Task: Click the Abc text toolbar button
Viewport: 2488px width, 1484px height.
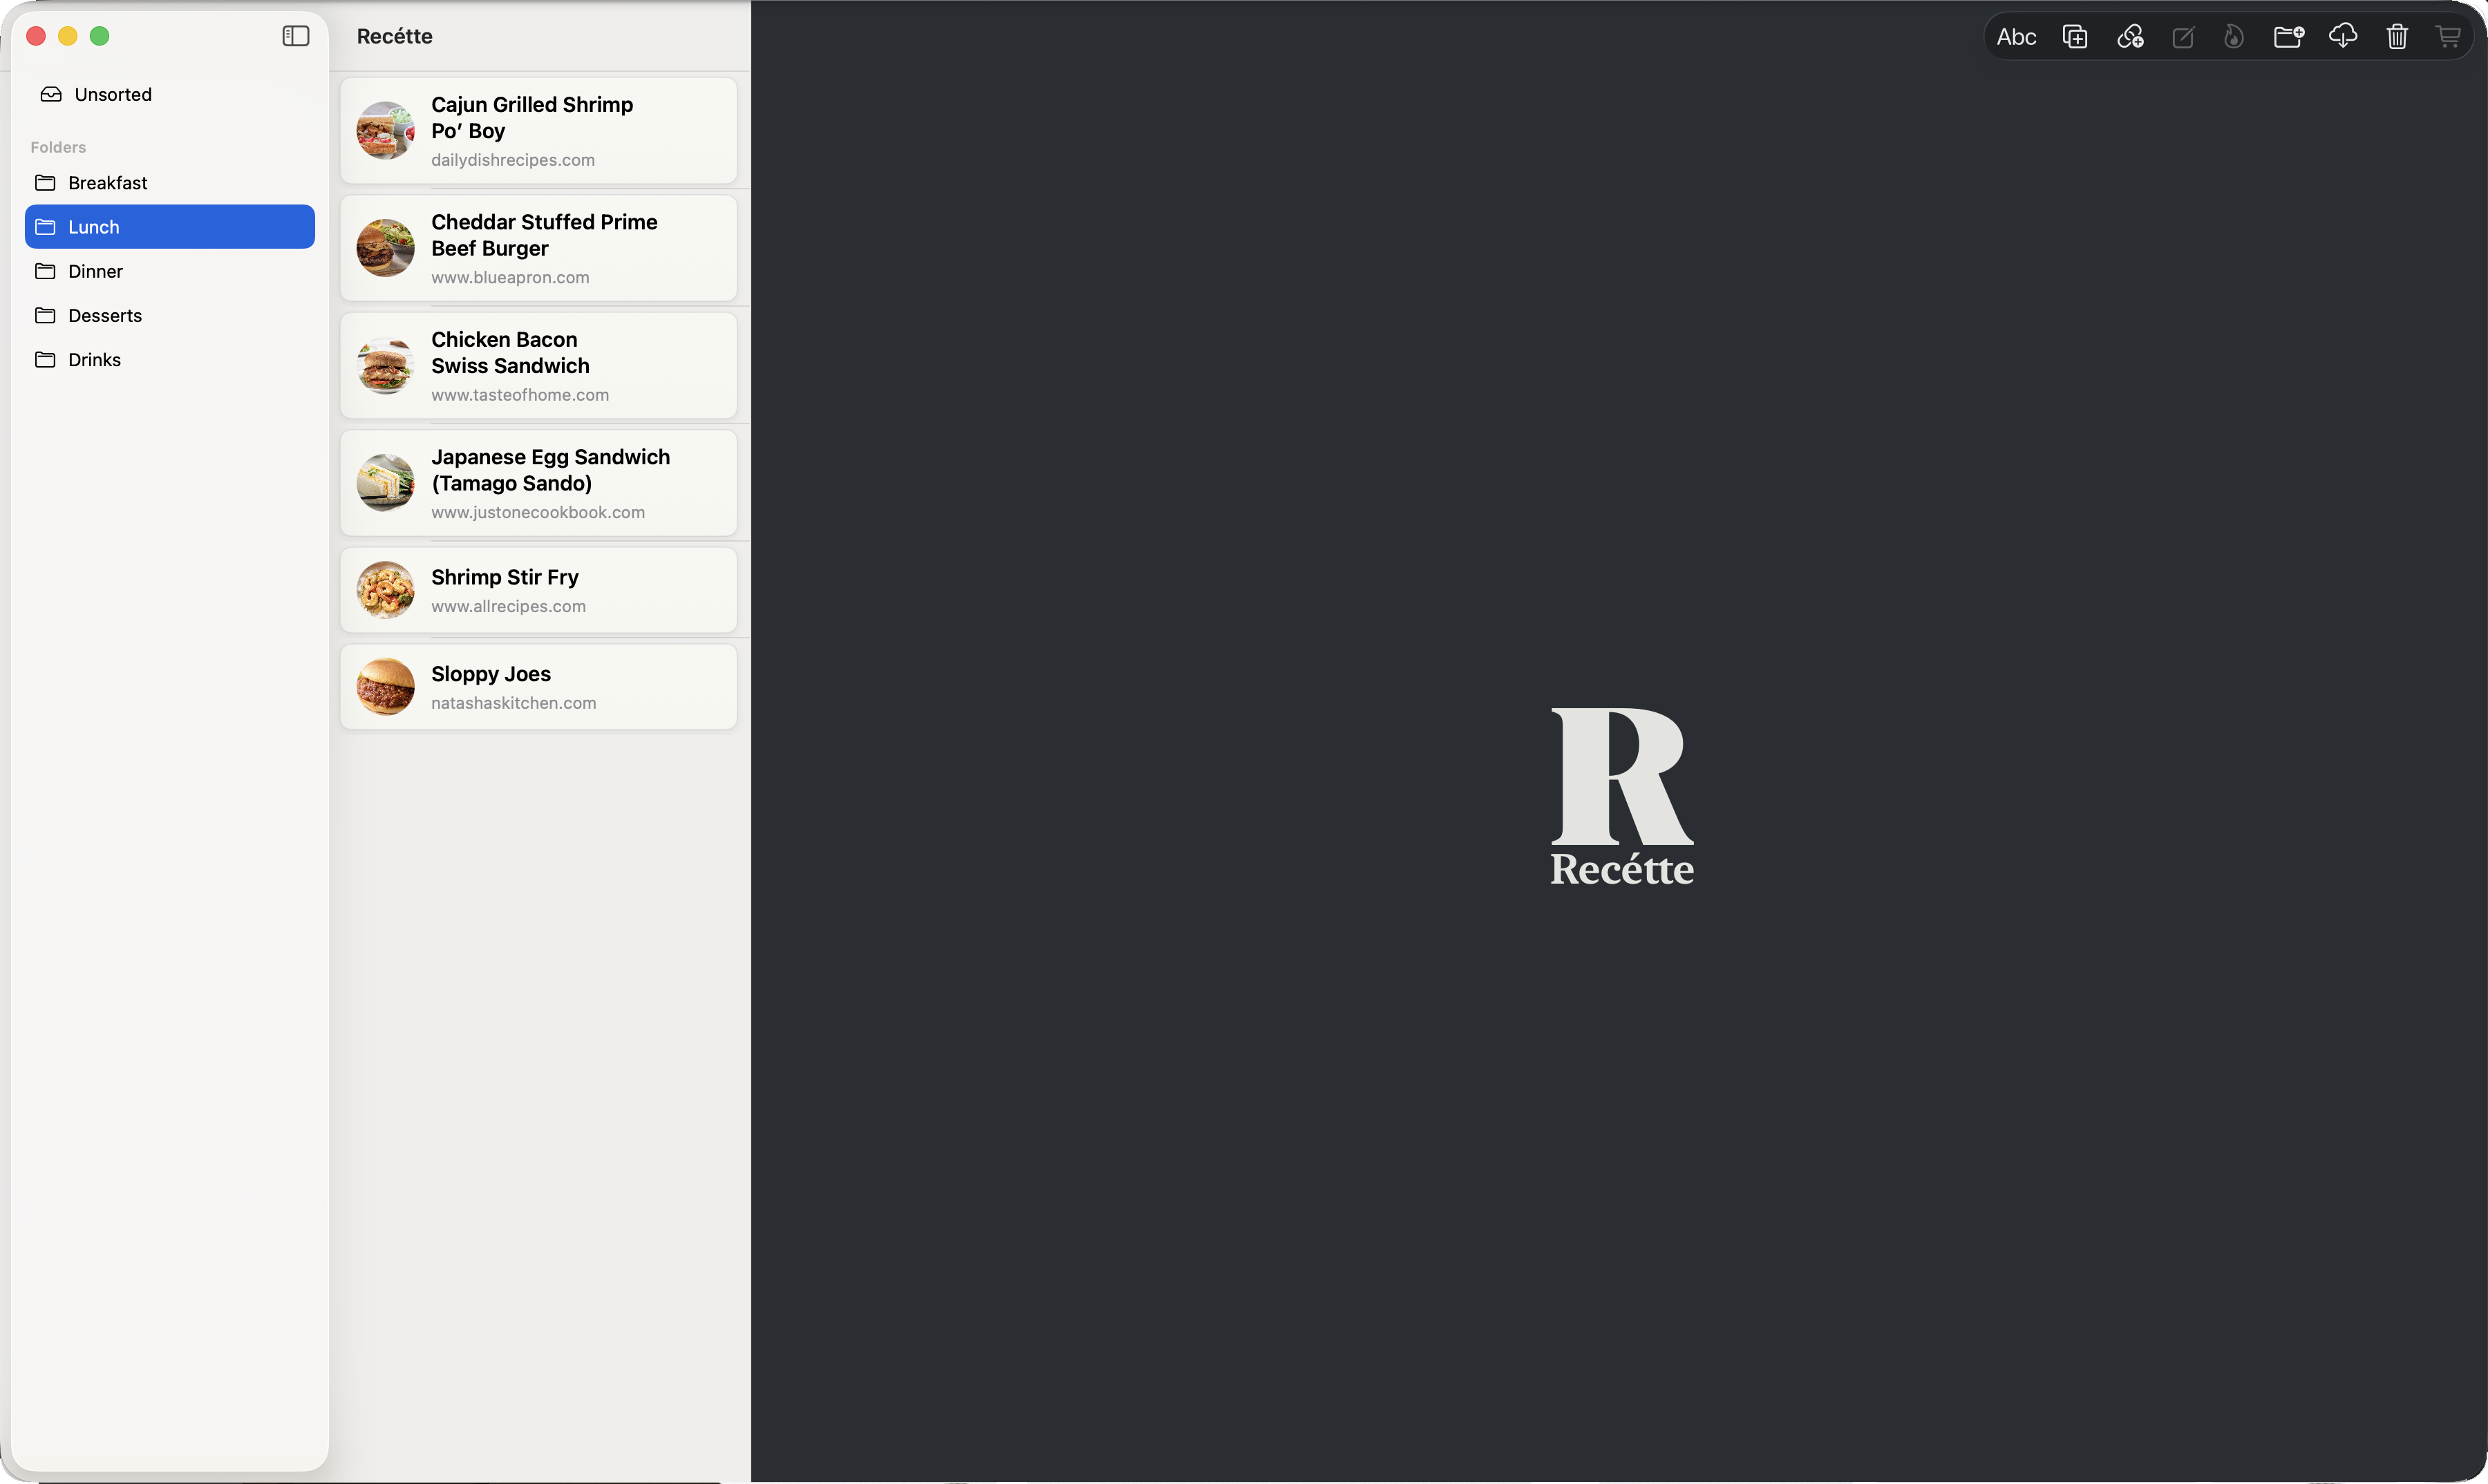Action: [2016, 37]
